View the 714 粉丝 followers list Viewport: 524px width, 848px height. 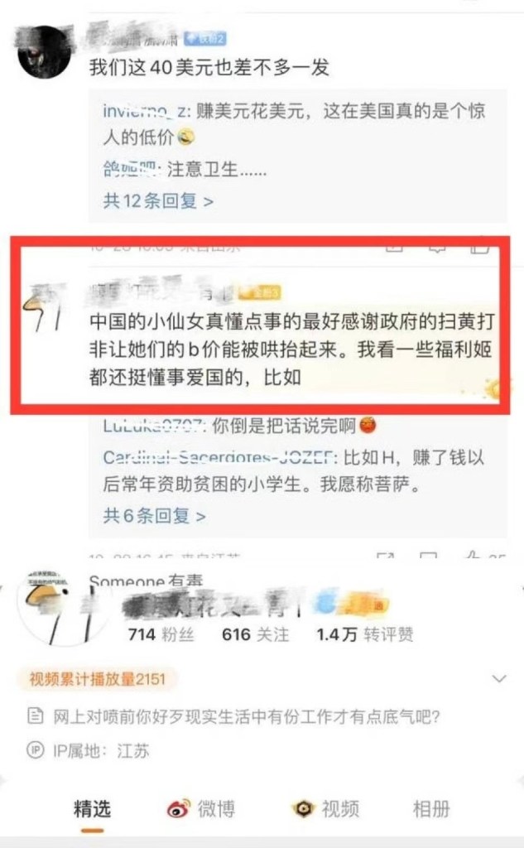pyautogui.click(x=161, y=634)
